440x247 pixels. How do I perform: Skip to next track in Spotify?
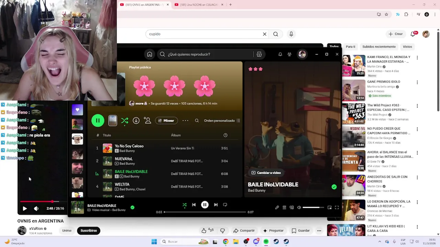click(216, 205)
